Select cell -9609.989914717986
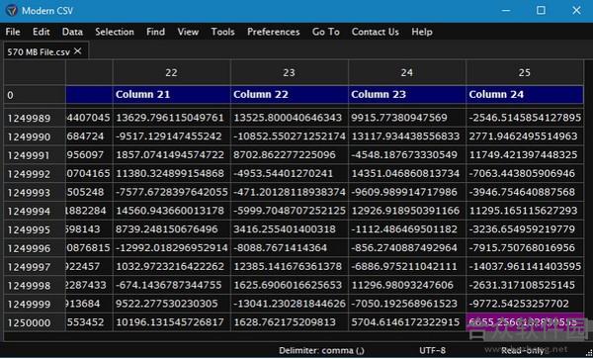Screen dimensions: 593x359 pos(406,192)
